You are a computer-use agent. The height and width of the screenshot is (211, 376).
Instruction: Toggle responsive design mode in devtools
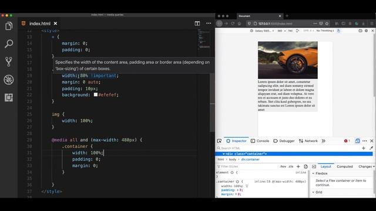click(x=357, y=141)
